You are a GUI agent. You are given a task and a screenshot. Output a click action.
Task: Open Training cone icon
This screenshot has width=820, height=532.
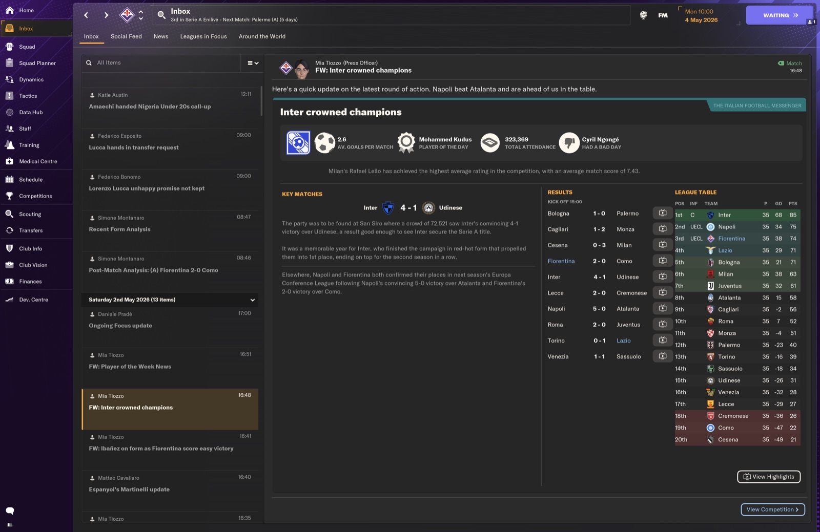pos(9,145)
